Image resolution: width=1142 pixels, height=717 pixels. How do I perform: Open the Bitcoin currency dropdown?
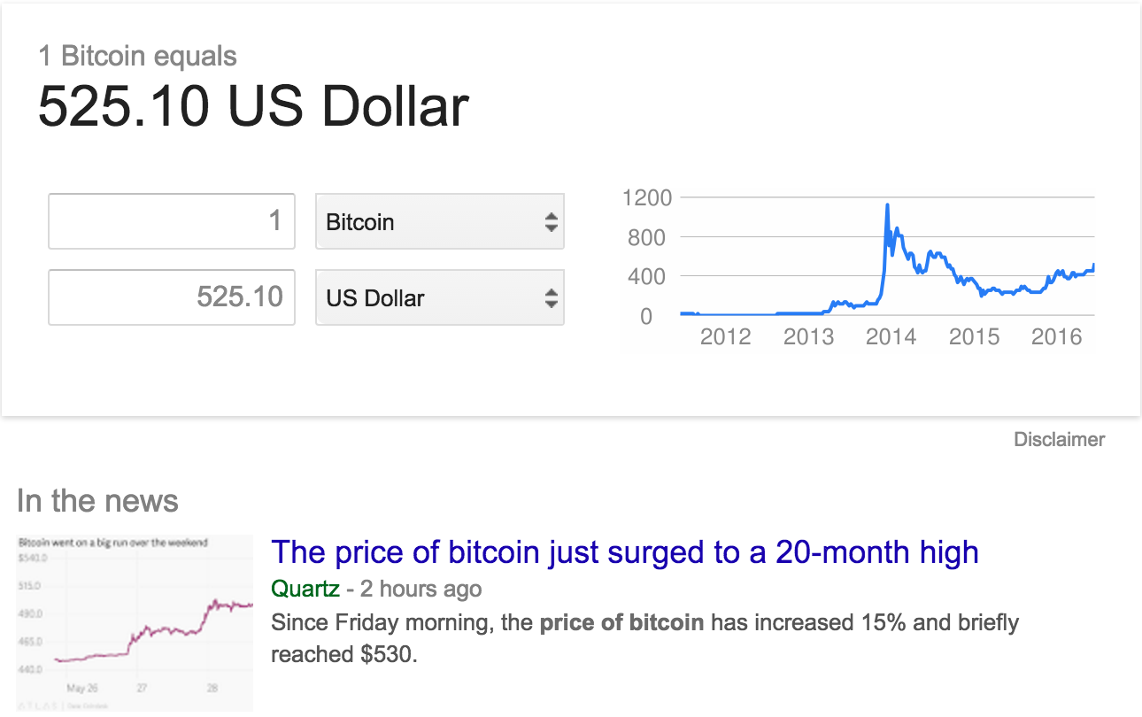[x=439, y=221]
